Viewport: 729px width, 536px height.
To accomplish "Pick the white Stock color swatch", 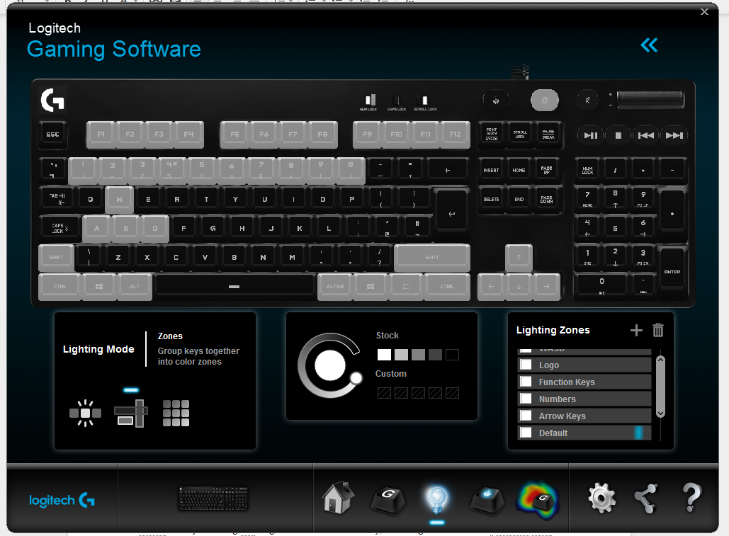I will tap(384, 355).
